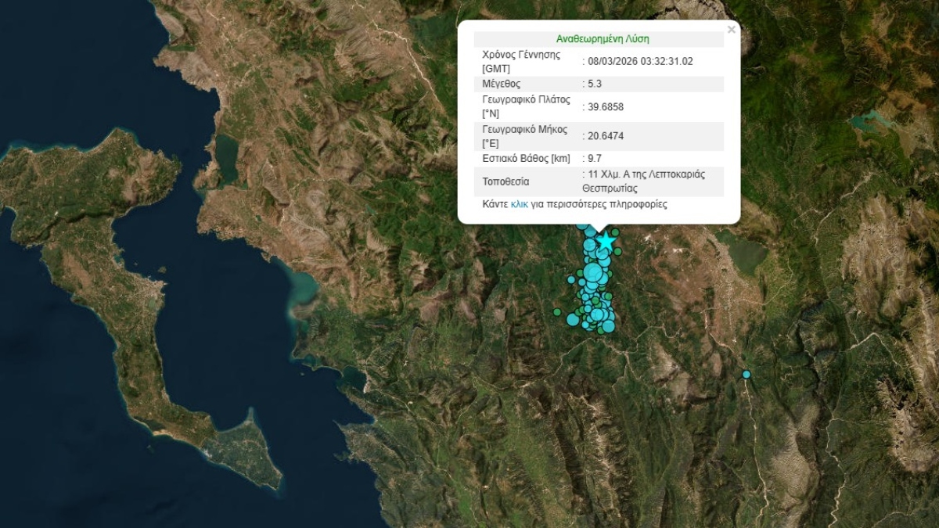
Task: Click the cyan star epicenter marker
Action: 605,242
